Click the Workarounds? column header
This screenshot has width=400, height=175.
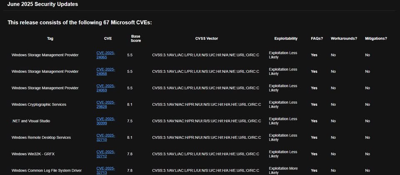344,38
